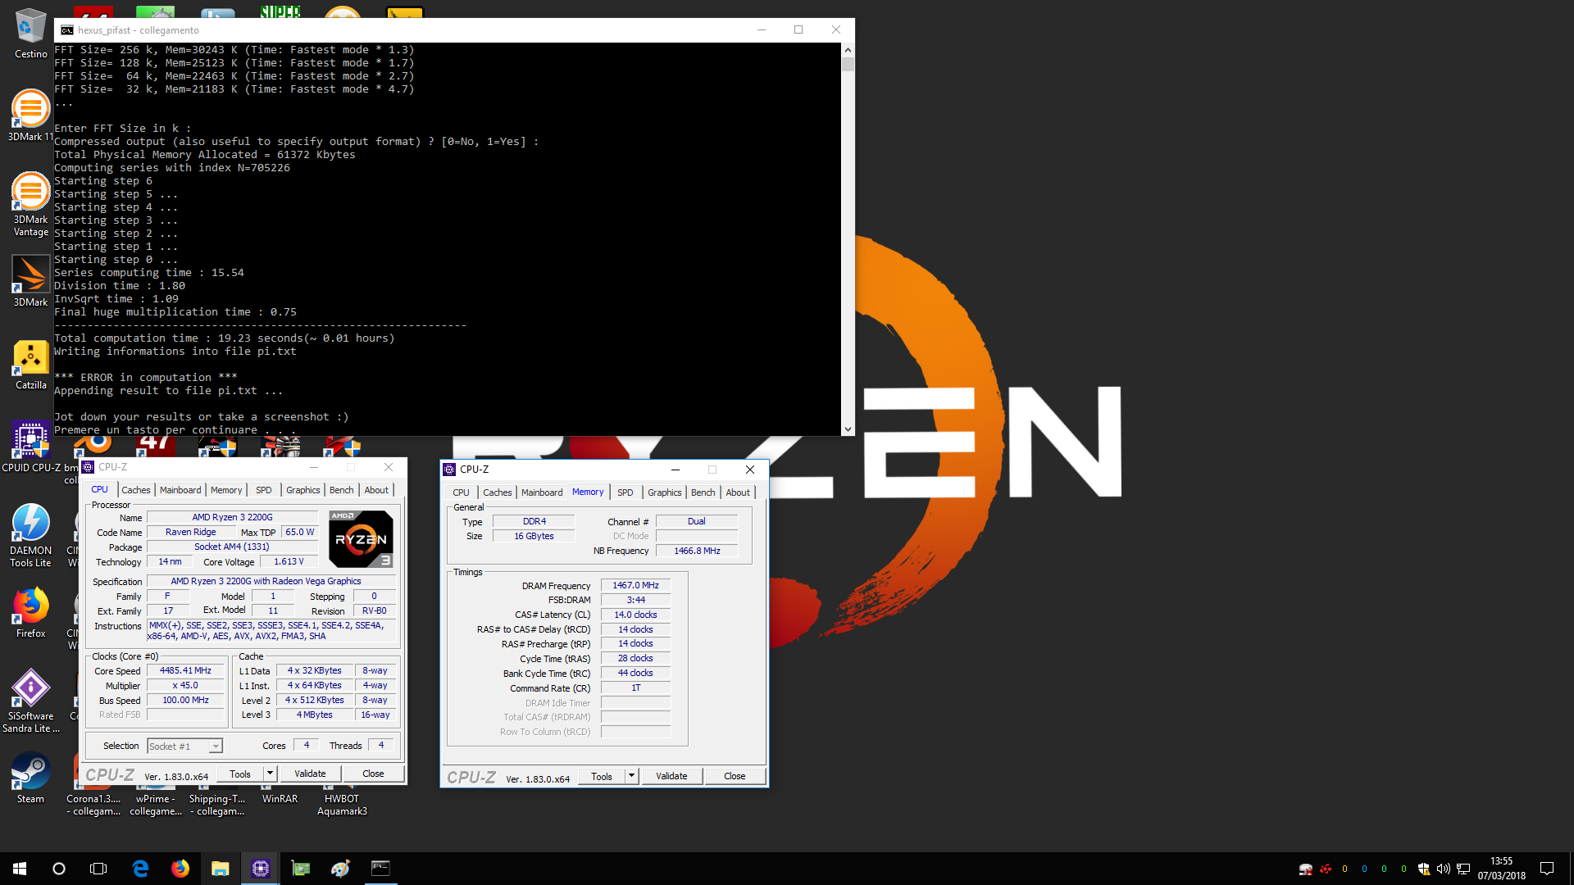Open the Paint palette taskbar icon
This screenshot has width=1574, height=885.
[341, 869]
